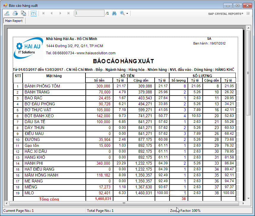Click the Ban hành : 19/07/2012 date text
Screen dimensions: 255x216
(209, 43)
